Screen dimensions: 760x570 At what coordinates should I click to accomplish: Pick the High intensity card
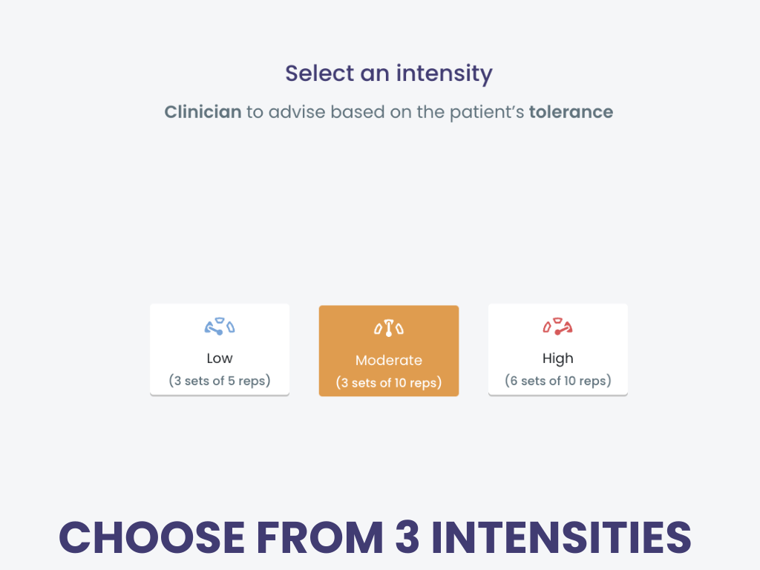click(x=557, y=350)
